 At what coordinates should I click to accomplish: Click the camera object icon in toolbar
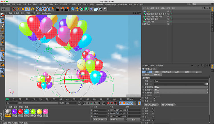click(x=100, y=9)
